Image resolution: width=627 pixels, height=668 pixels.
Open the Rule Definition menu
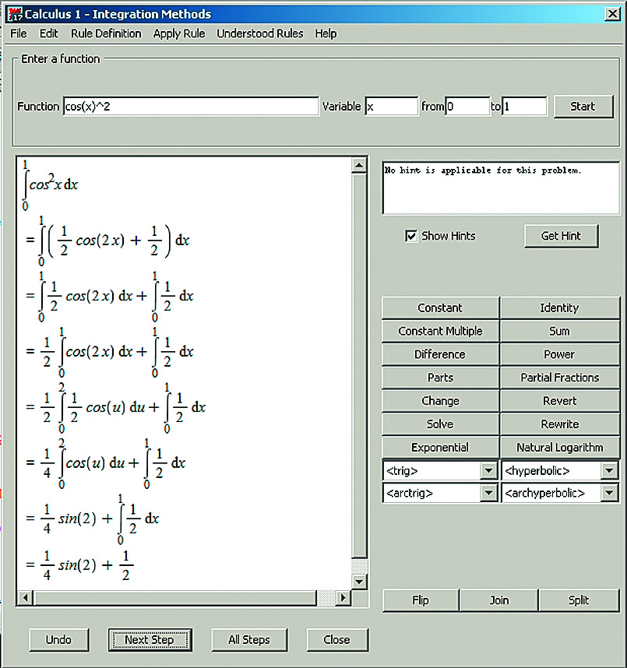tap(106, 33)
